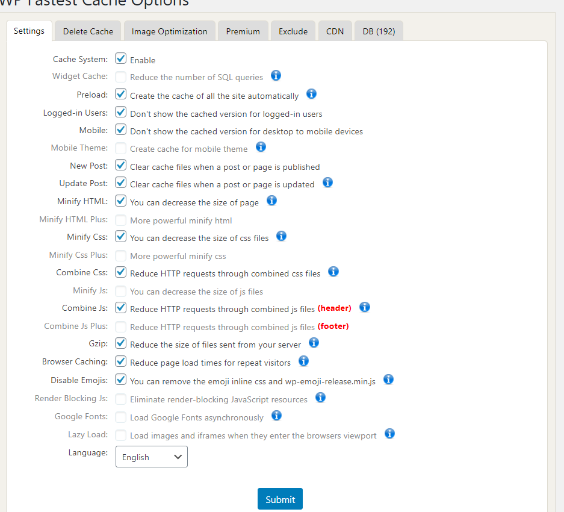Toggle the Preload checkbox
Viewport: 564px width, 512px height.
click(x=121, y=94)
